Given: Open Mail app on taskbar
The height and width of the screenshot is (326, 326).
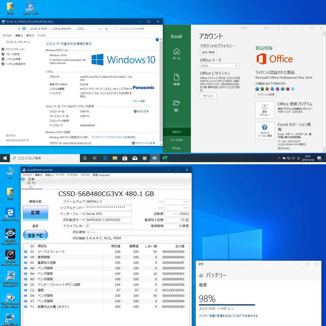Looking at the screenshot, I should pyautogui.click(x=134, y=158).
